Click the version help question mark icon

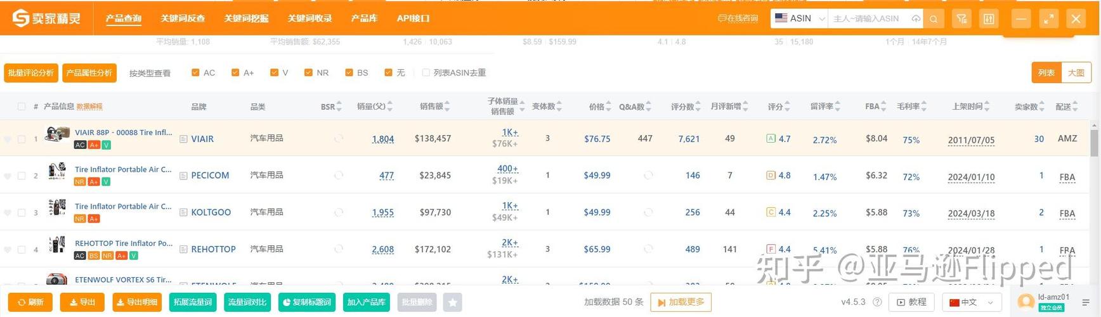877,302
